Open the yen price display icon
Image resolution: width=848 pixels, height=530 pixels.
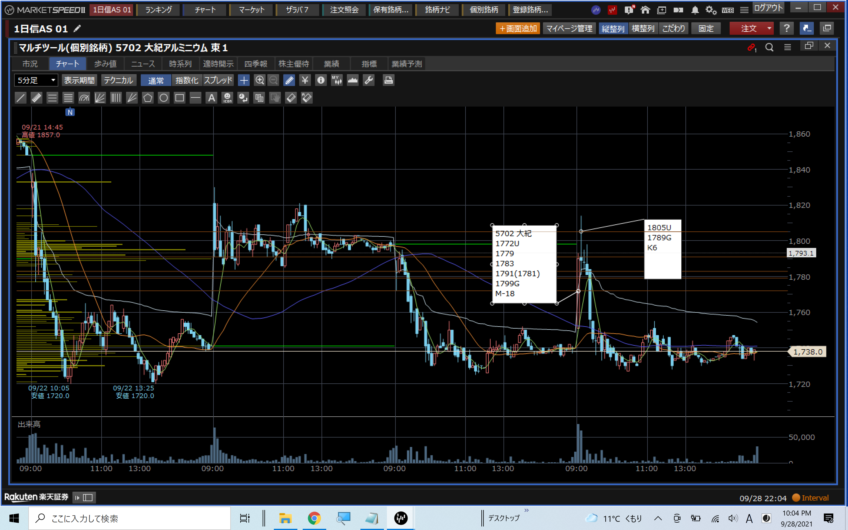click(x=305, y=80)
